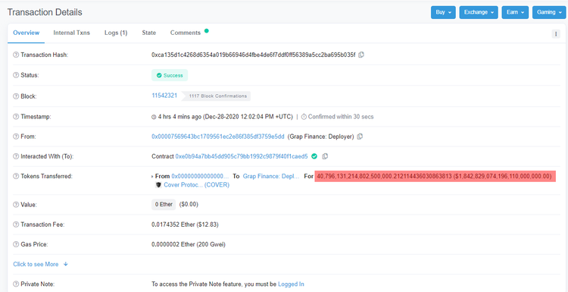The image size is (568, 292).
Task: Click the help icon beside Status
Action: point(16,75)
